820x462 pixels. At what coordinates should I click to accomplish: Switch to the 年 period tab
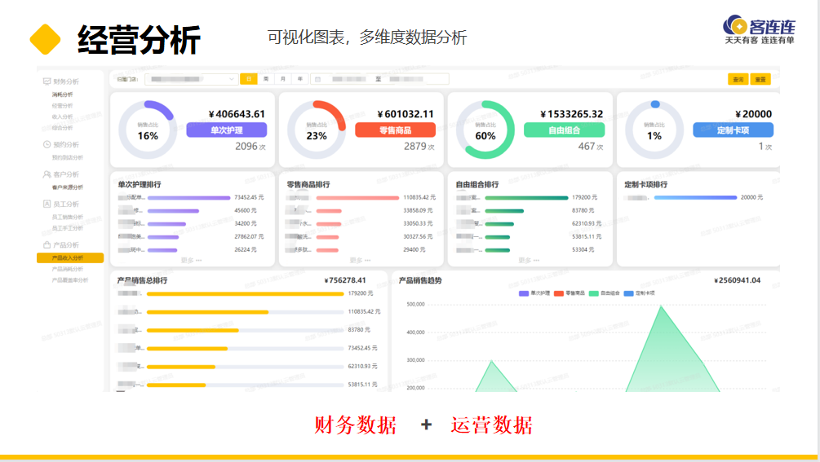point(300,79)
